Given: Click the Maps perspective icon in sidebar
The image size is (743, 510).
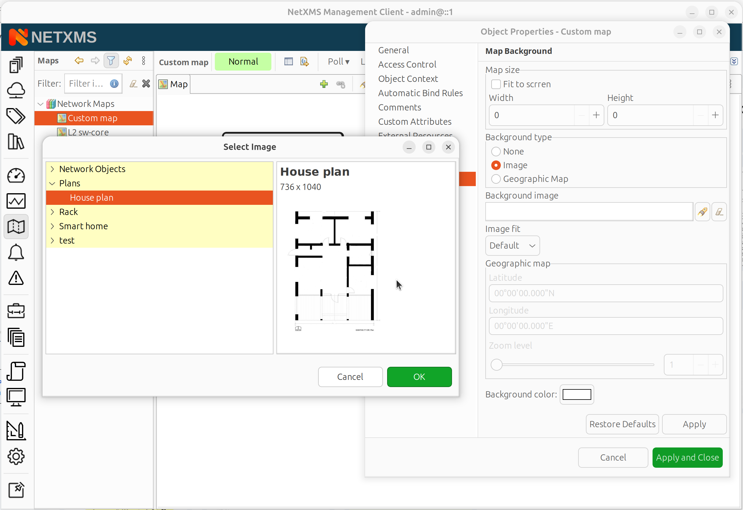Looking at the screenshot, I should click(16, 227).
